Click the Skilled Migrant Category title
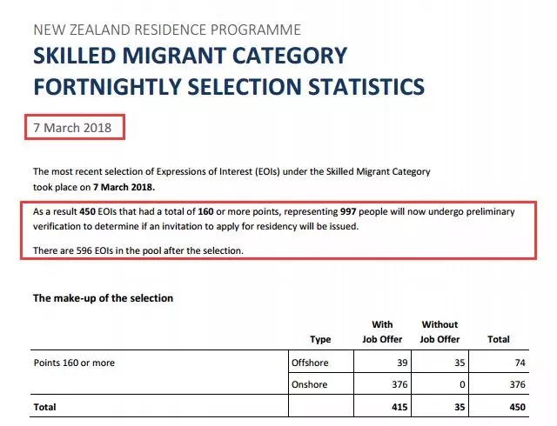 click(x=190, y=56)
